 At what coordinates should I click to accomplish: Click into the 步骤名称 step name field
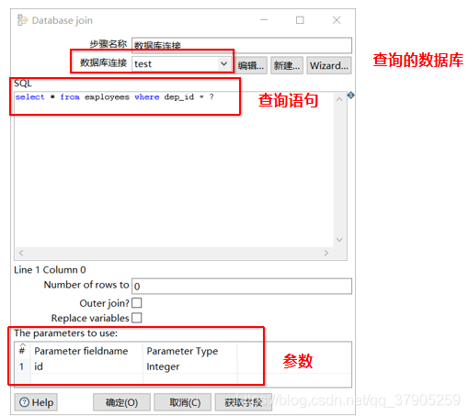pos(242,45)
